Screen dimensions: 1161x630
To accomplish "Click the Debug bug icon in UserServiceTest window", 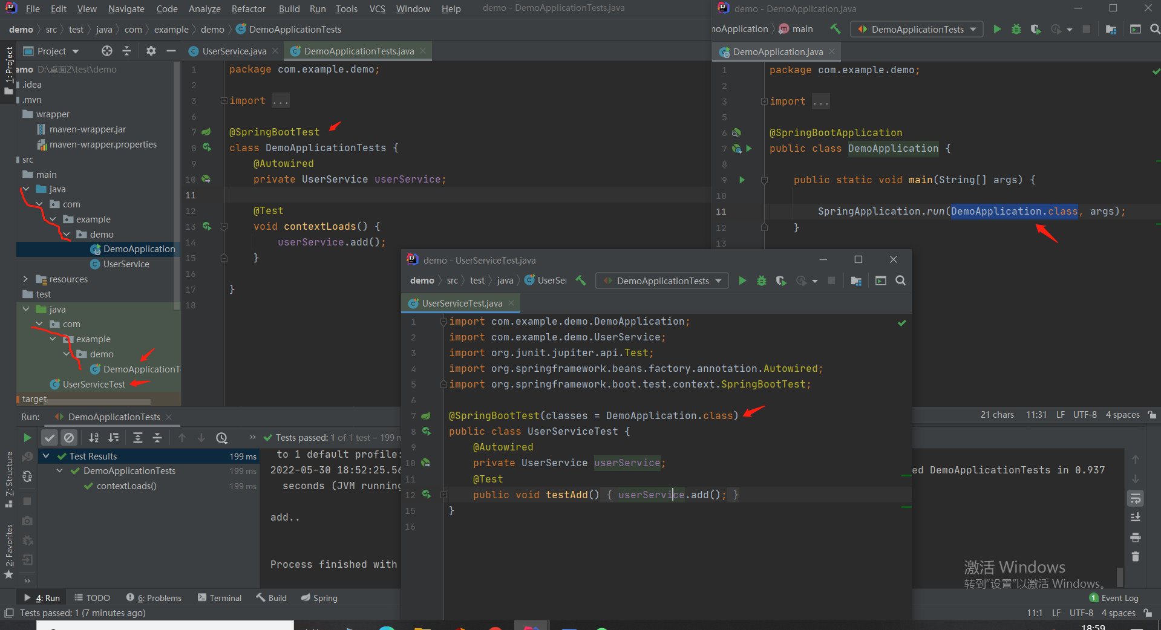I will point(762,281).
